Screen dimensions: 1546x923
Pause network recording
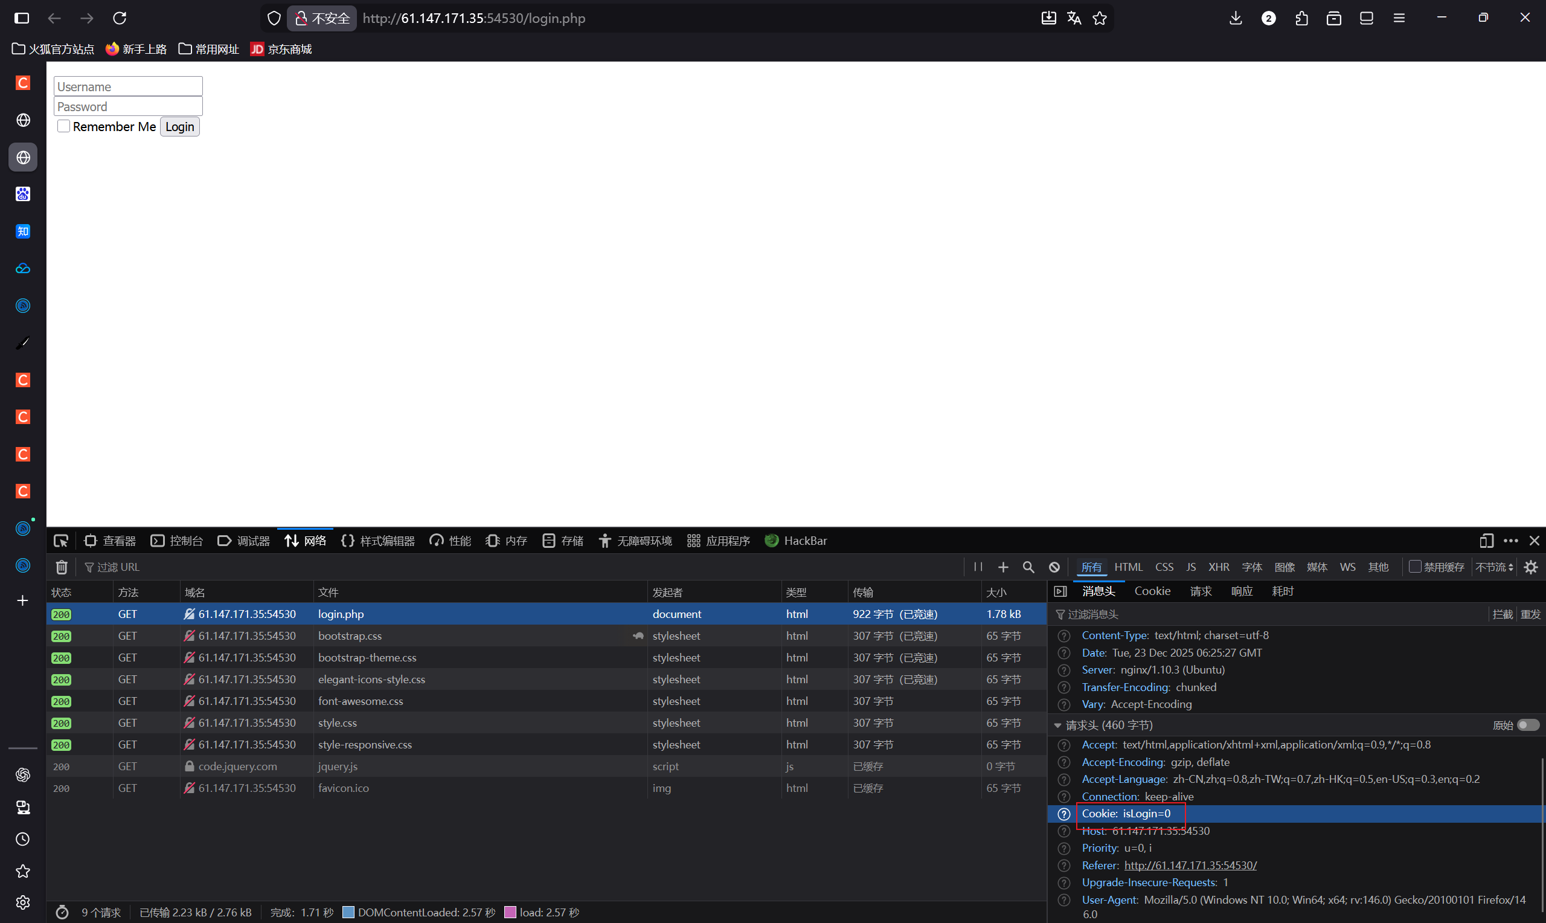[978, 567]
